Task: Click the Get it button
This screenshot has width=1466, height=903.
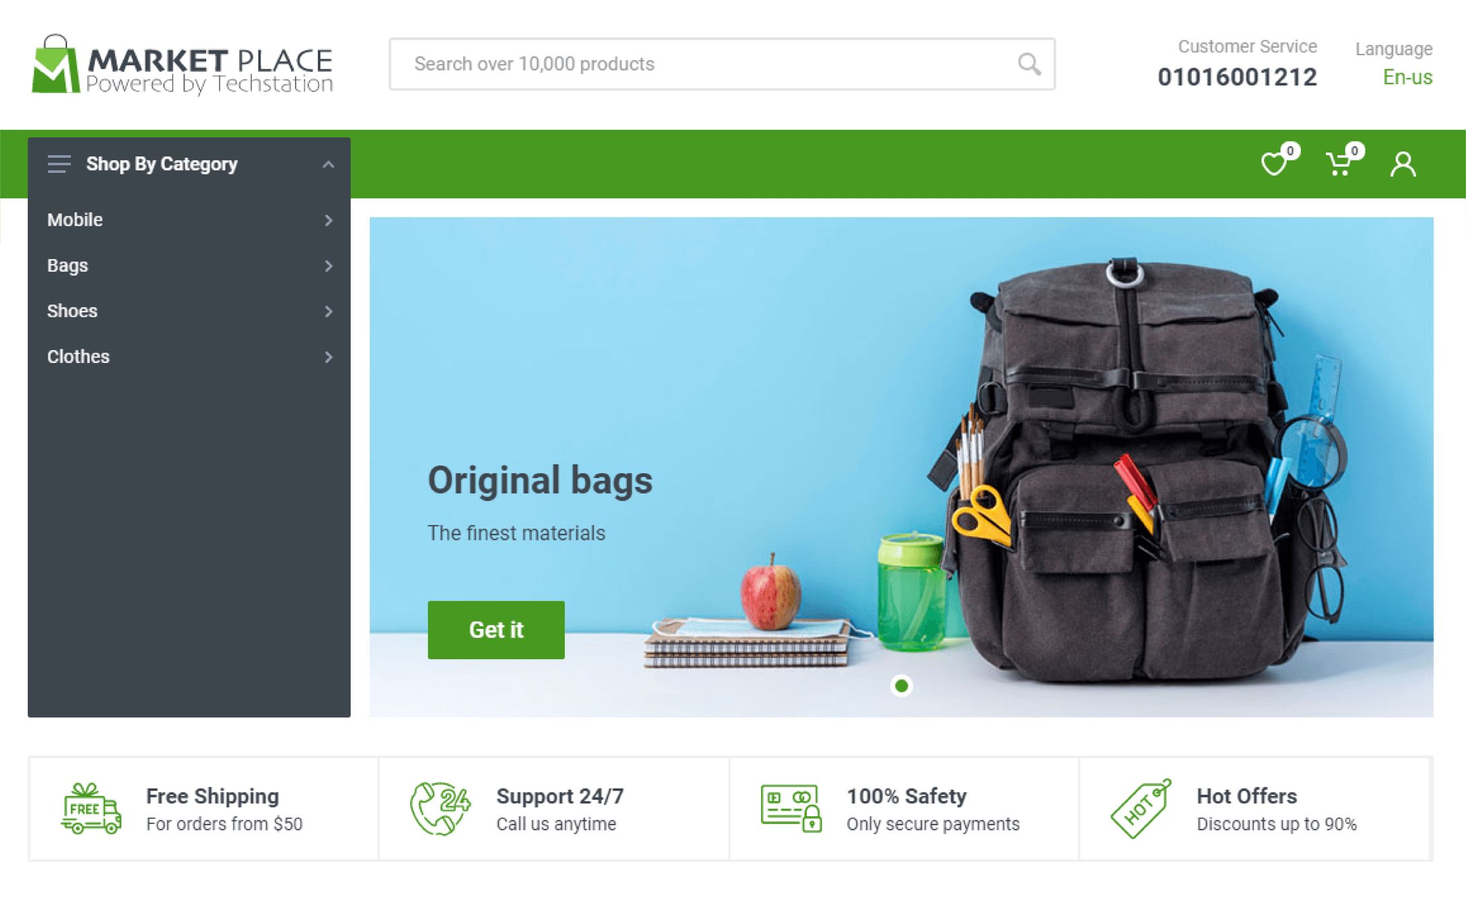Action: pyautogui.click(x=496, y=630)
